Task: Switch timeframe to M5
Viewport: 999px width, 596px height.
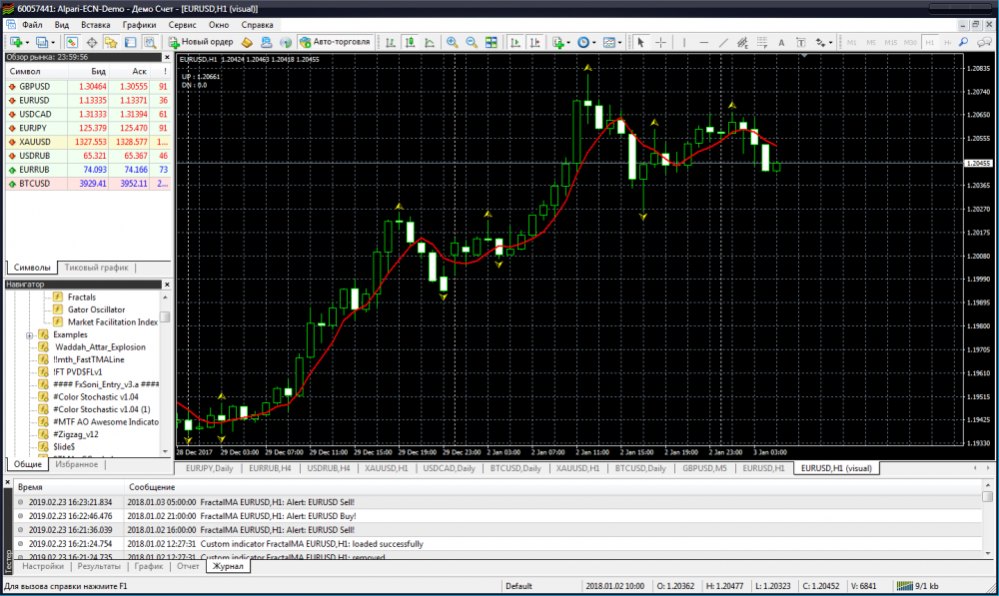Action: (871, 42)
